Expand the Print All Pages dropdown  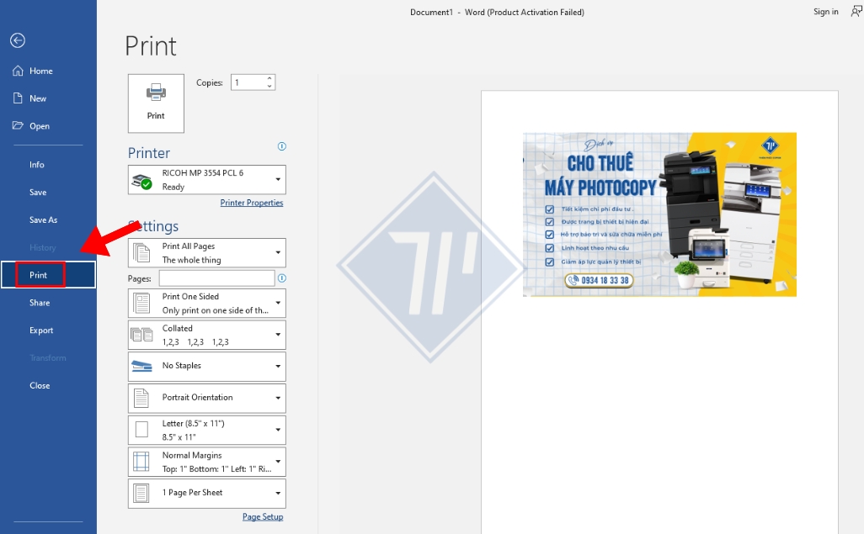(206, 252)
